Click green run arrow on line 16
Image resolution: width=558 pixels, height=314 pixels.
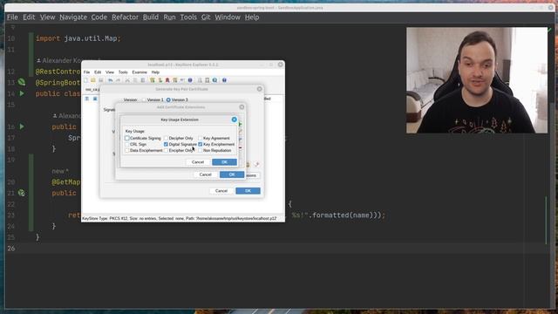22,126
